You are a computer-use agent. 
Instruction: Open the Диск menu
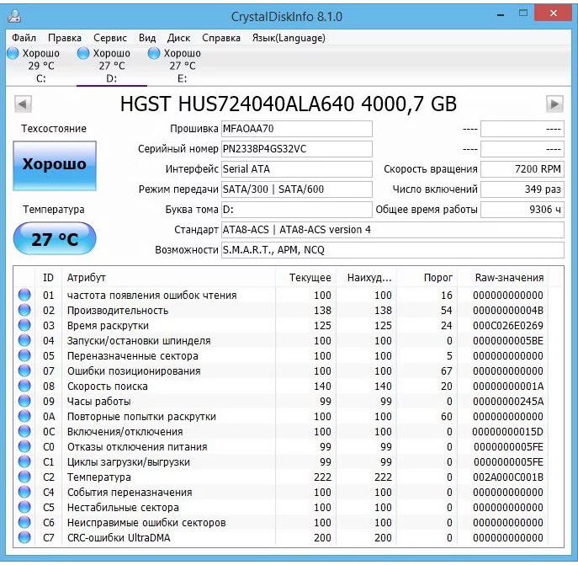tap(178, 38)
